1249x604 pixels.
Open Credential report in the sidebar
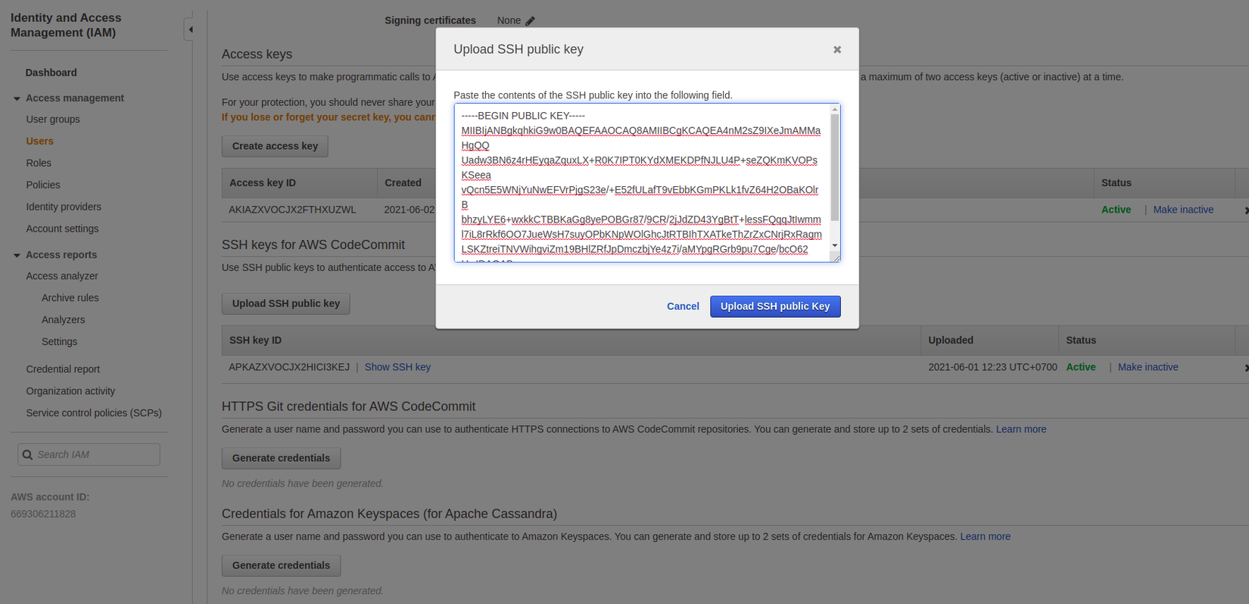[x=63, y=369]
